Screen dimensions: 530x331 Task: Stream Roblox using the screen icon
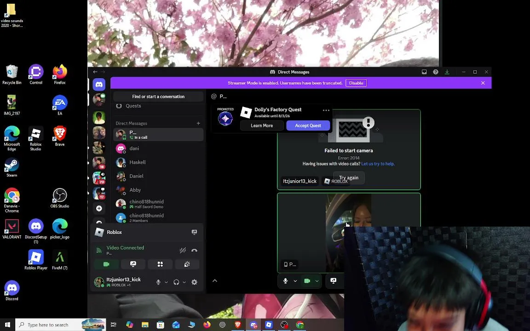point(194,232)
